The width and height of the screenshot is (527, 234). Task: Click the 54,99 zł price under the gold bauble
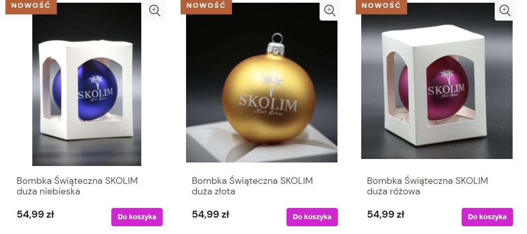point(211,214)
